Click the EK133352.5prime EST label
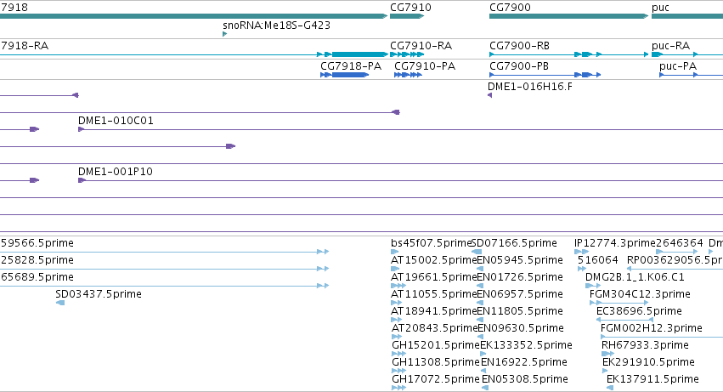The height and width of the screenshot is (392, 723). (526, 345)
